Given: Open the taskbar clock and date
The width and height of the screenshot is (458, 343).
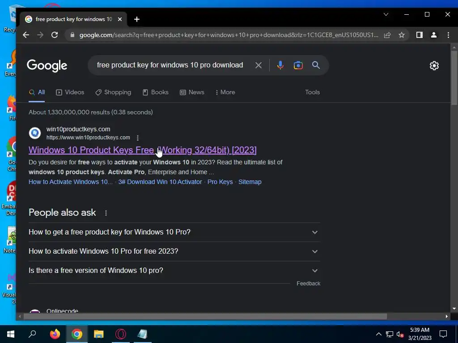Looking at the screenshot, I should click(x=420, y=334).
